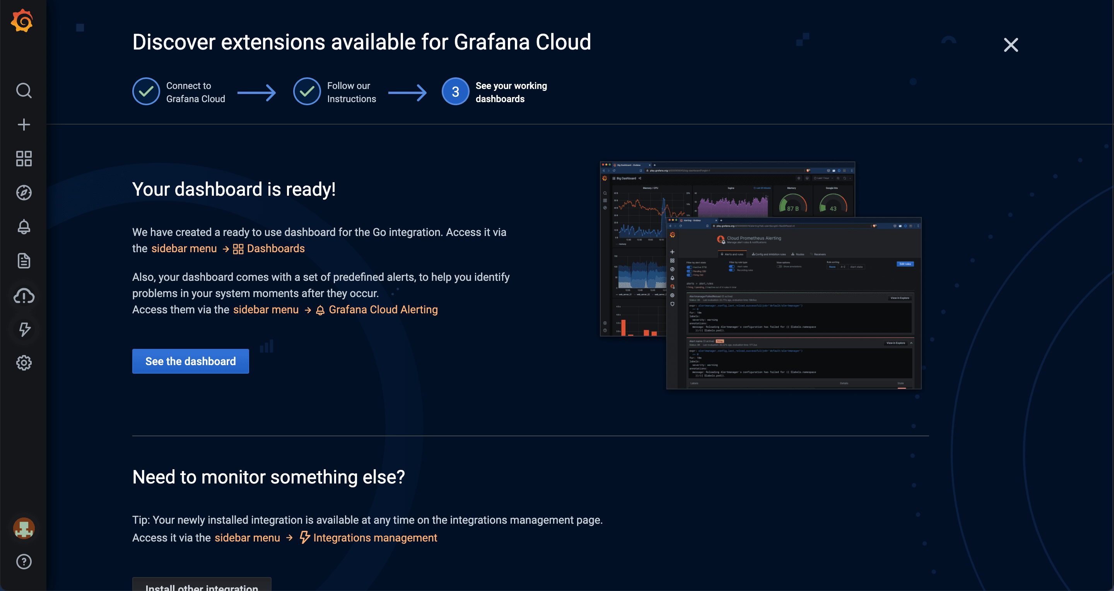Open Configuration gear icon in sidebar
Image resolution: width=1114 pixels, height=591 pixels.
(x=24, y=363)
